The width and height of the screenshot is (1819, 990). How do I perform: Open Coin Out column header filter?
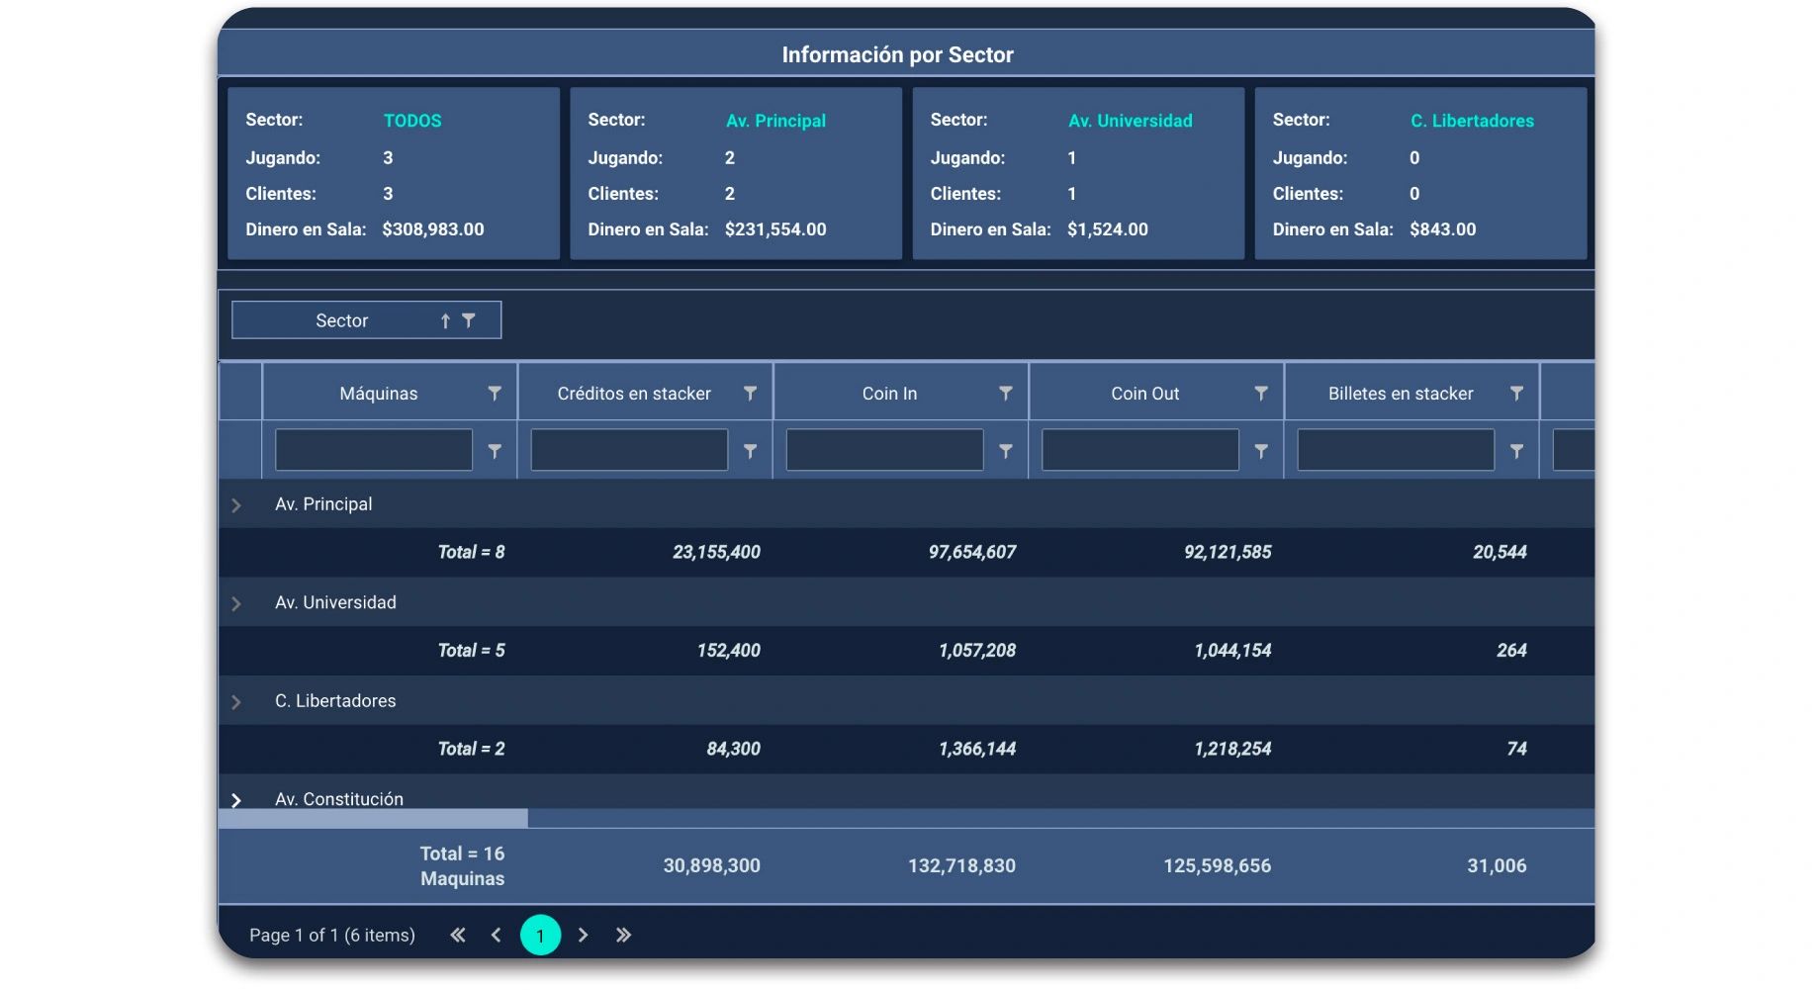coord(1260,394)
